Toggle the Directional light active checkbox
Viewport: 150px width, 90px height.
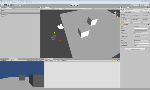point(124,9)
